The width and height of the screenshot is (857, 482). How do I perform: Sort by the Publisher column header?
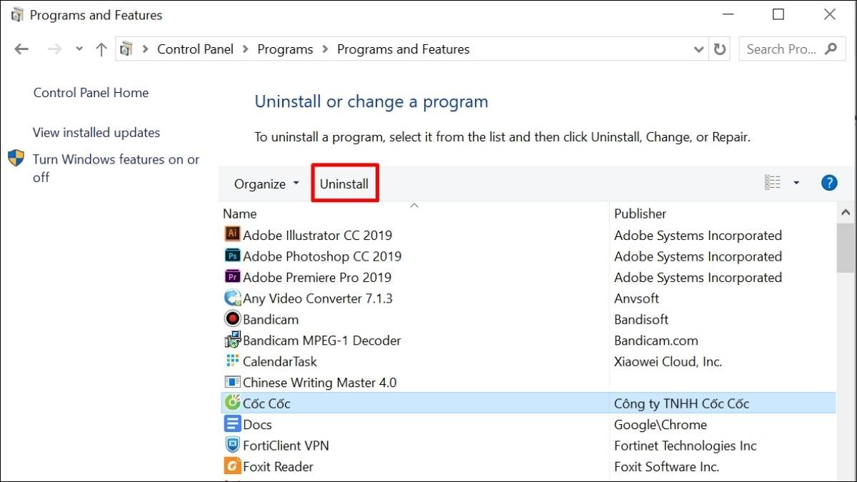click(640, 213)
